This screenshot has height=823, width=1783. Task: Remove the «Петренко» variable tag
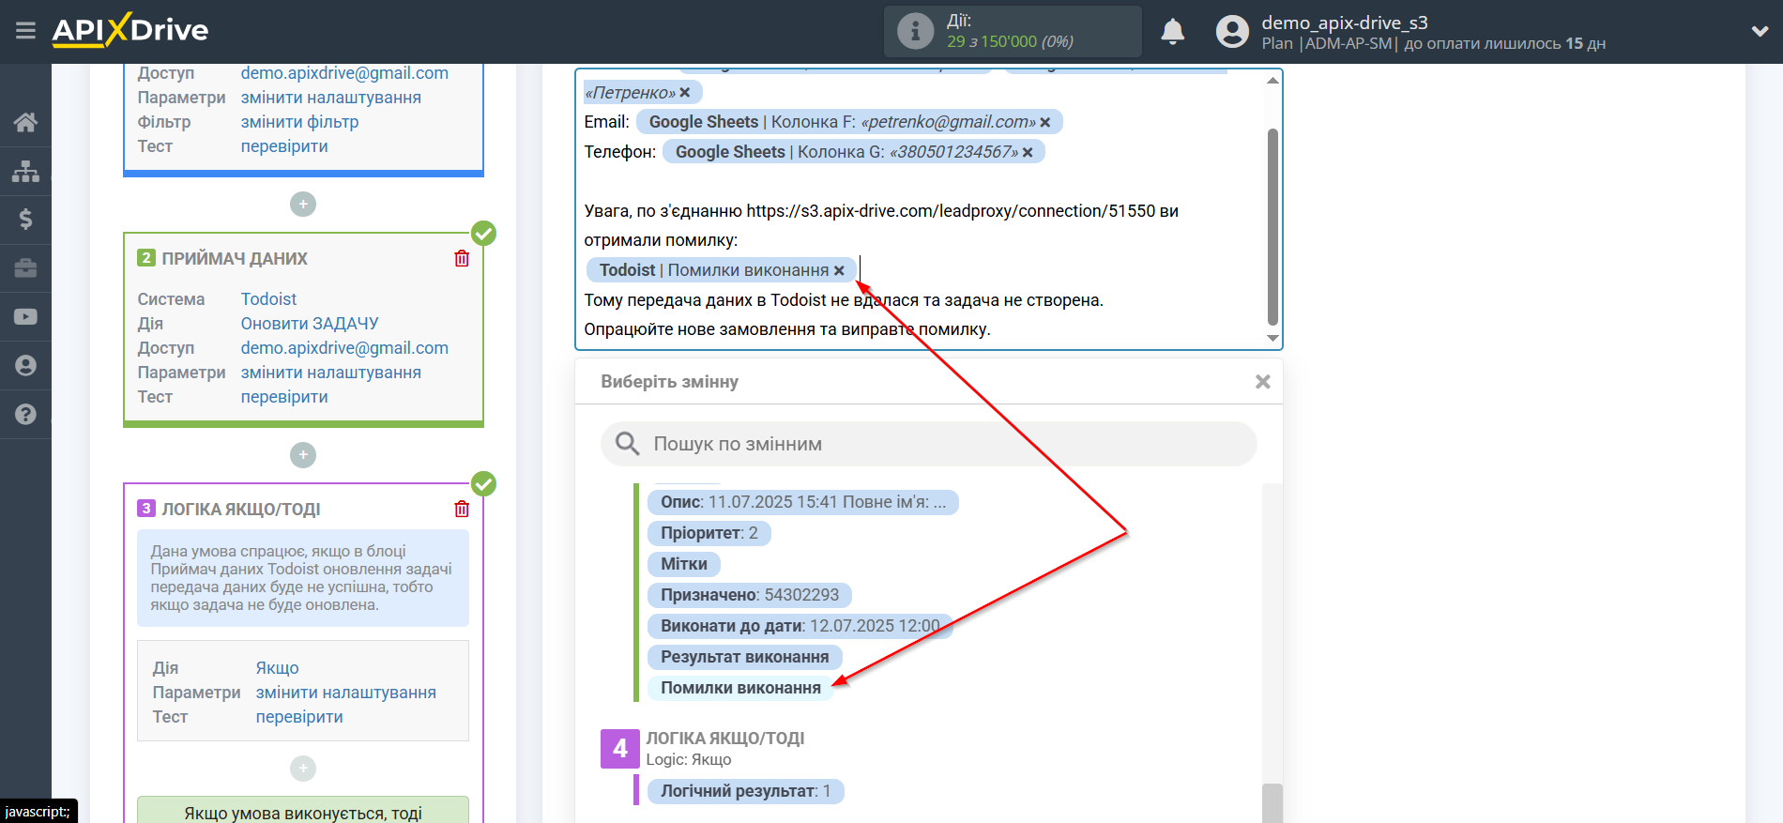click(685, 92)
